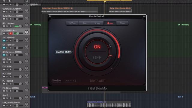Turn SlowMo effect ON
Screen dimensions: 192x108
tap(97, 47)
